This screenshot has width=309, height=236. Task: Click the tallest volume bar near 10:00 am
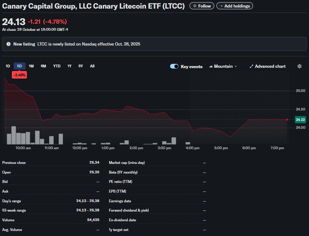(x=14, y=135)
